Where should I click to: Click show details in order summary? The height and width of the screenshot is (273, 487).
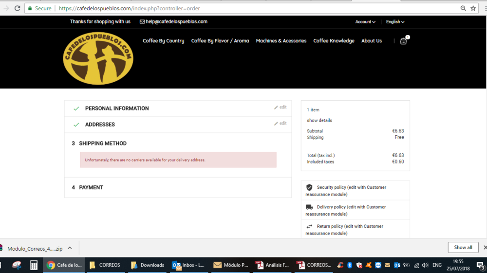click(x=319, y=120)
